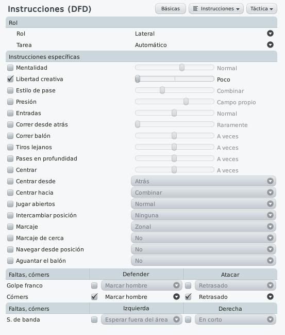285x335 pixels.
Task: Open the Rol dropdown arrow next to Lateral
Action: pos(270,34)
